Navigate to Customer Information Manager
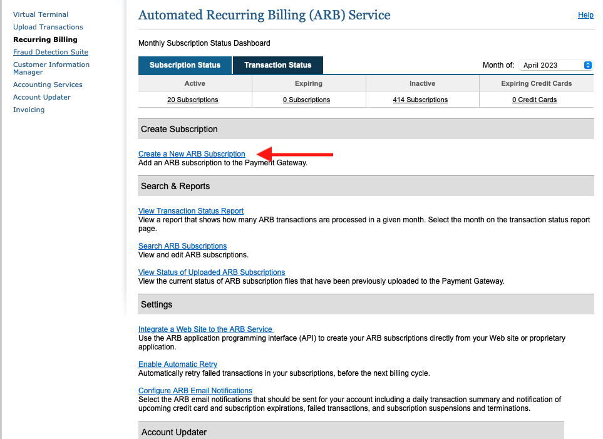Screen dimensions: 603x439 coord(51,68)
